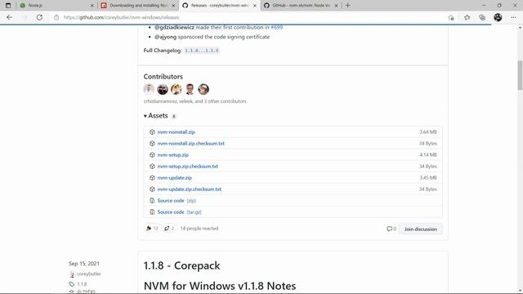Click file icon beside Source code (tar.gz)

pos(152,212)
